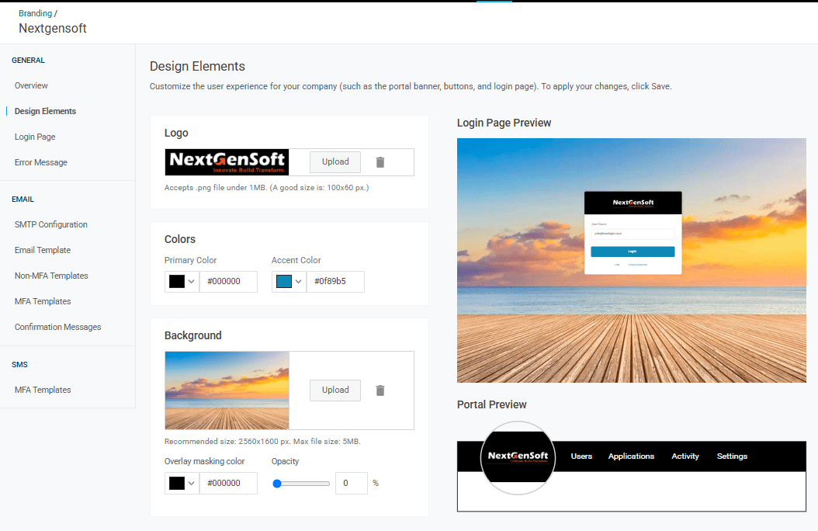Expand the Accent Color picker dropdown
Viewport: 818px width, 531px height.
click(x=289, y=282)
